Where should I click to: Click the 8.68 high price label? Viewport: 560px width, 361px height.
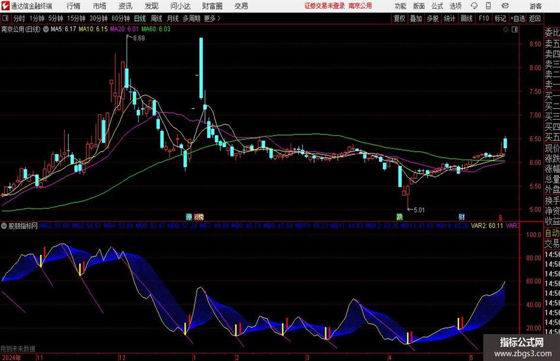(x=139, y=39)
